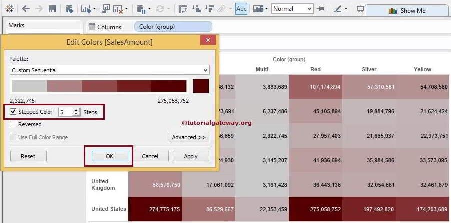Click the Sort Descending icon
This screenshot has height=223, width=451.
209,9
